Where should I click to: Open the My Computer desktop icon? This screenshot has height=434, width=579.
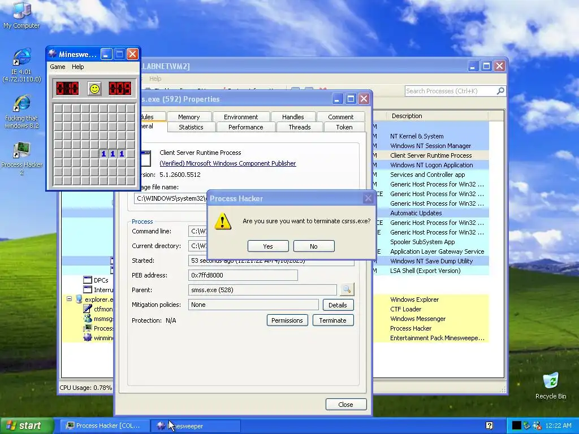[21, 15]
